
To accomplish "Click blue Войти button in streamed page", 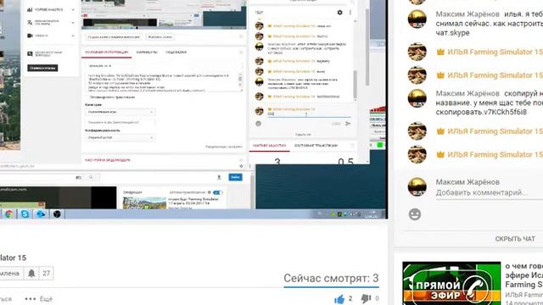I will [235, 177].
